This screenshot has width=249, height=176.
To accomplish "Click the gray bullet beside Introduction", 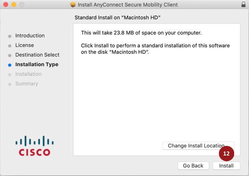I will pos(10,36).
